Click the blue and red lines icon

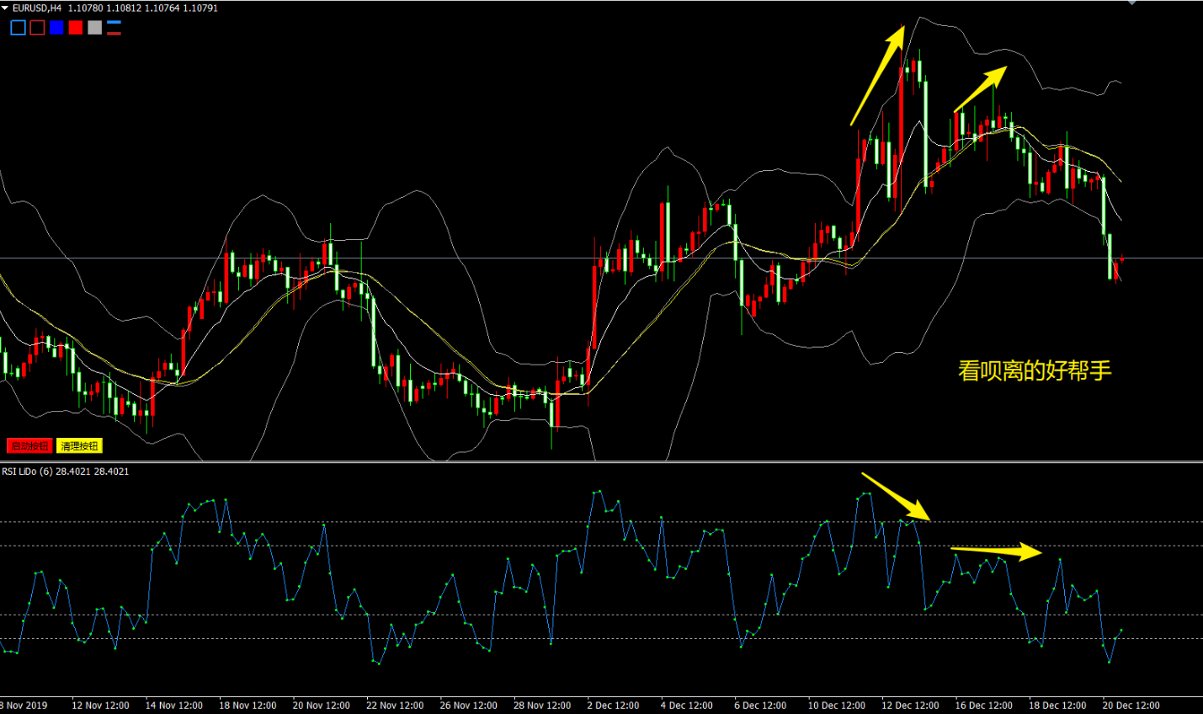click(x=114, y=28)
